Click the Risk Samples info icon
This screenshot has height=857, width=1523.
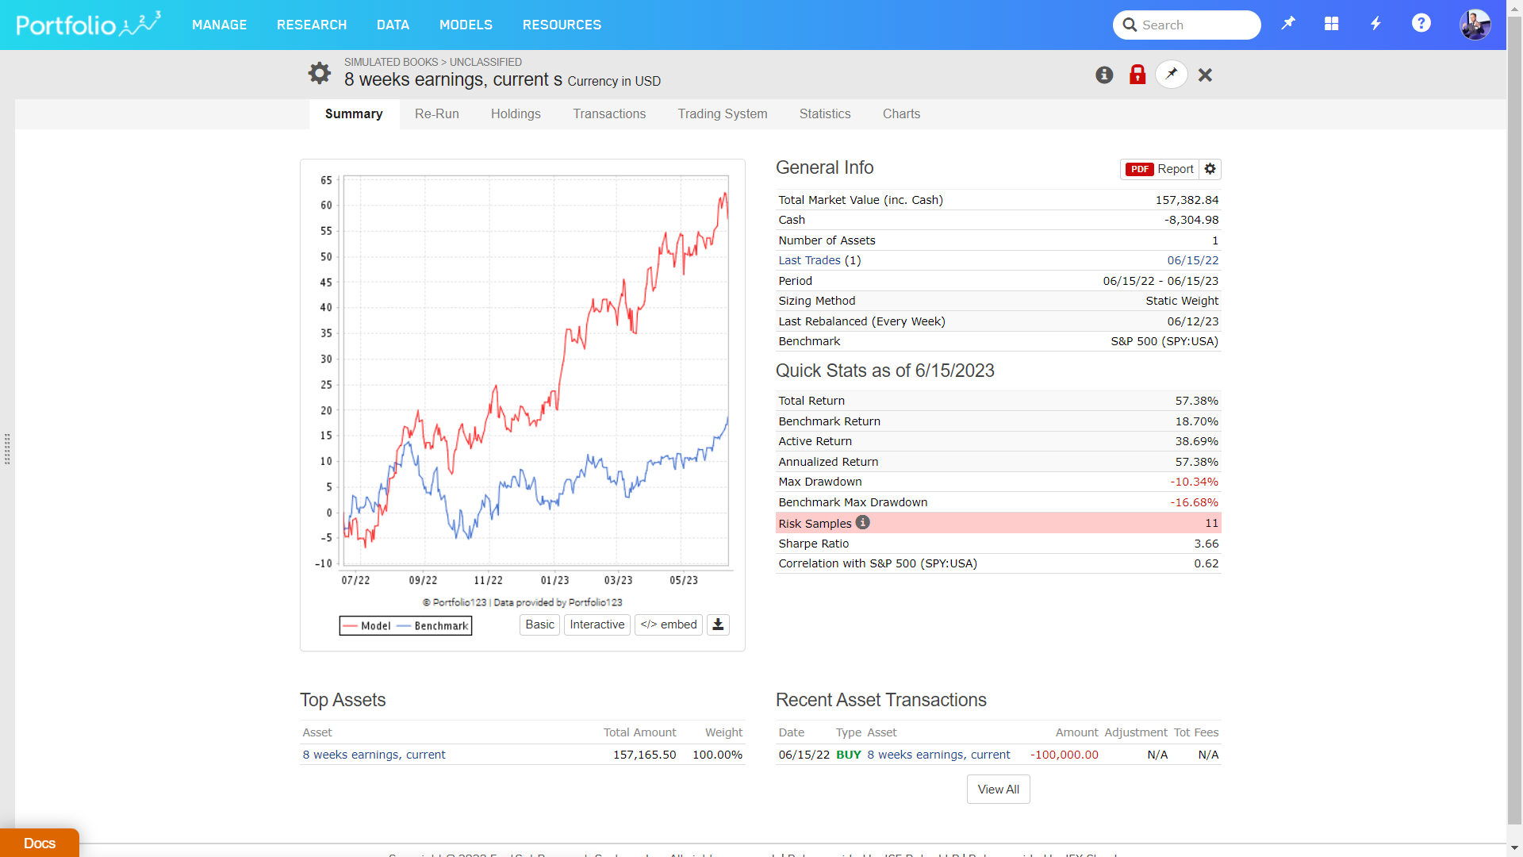pos(863,522)
